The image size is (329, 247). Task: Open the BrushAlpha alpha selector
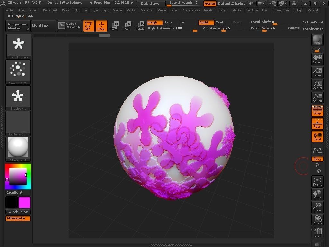[x=18, y=98]
